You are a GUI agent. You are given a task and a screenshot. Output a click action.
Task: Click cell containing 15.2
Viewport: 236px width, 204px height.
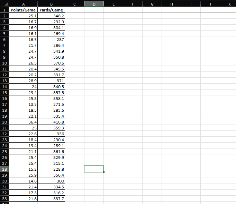23,169
